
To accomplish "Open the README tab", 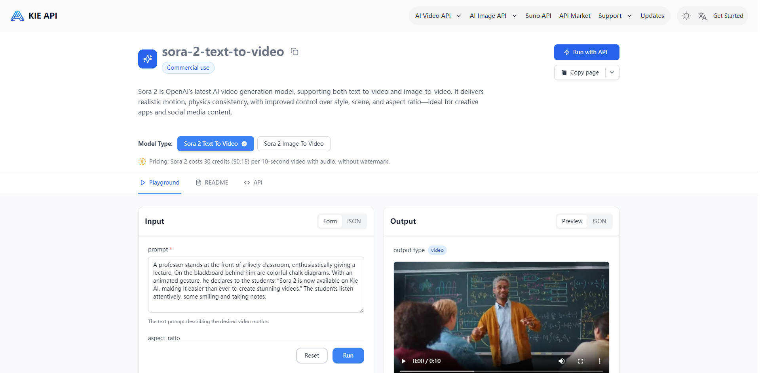I will click(212, 183).
